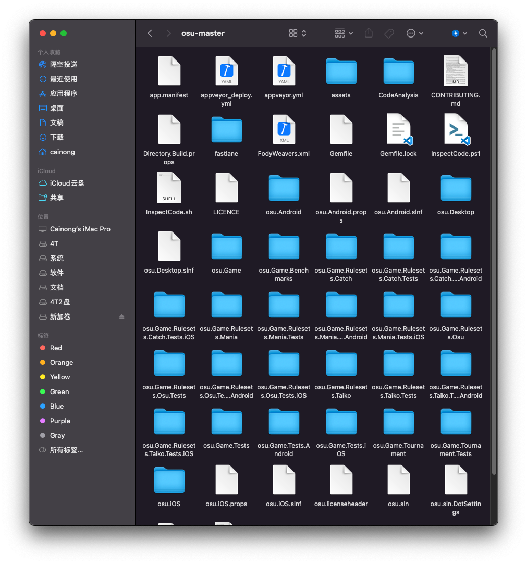Open the cainong home folder
Image resolution: width=527 pixels, height=564 pixels.
tap(82, 152)
